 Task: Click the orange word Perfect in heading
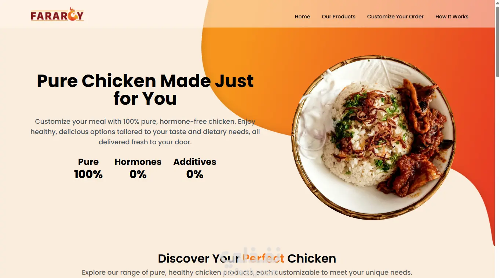[263, 259]
